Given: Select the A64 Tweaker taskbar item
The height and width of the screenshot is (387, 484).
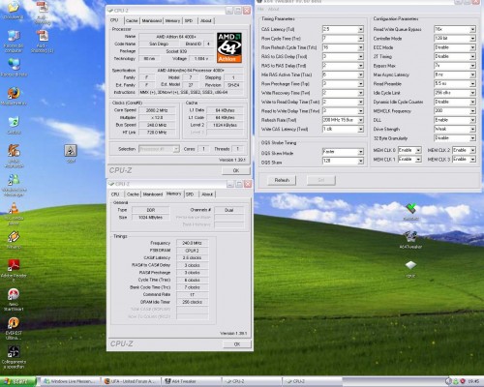Looking at the screenshot, I should [192, 381].
